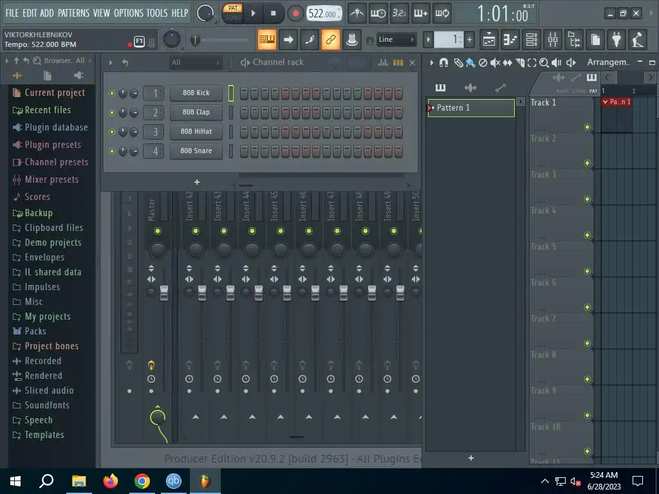Open Channel rack filter dropdown showing All
Viewport: 659px width, 494px height.
coord(196,62)
